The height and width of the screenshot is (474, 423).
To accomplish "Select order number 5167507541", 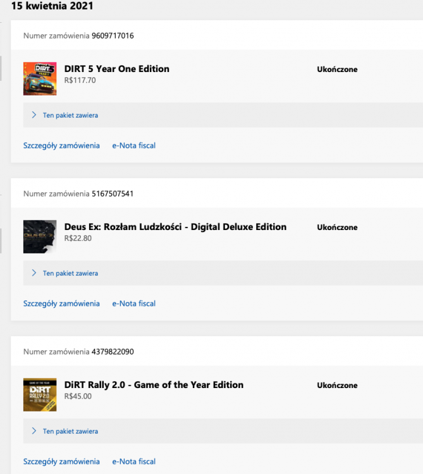I will [x=113, y=193].
